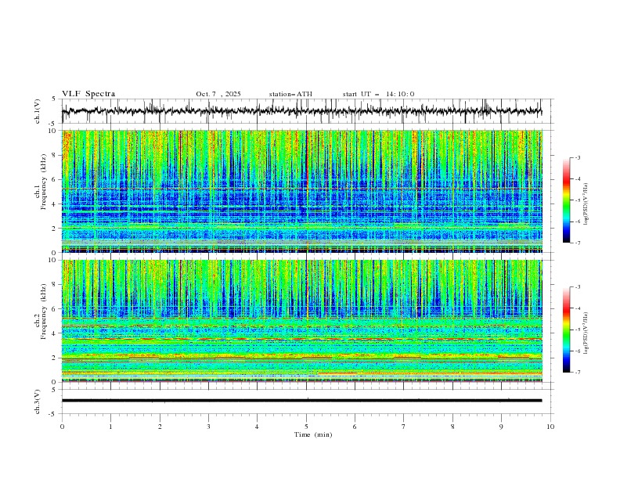Click the '-7' label on ch.2 colorbar

pyautogui.click(x=578, y=373)
